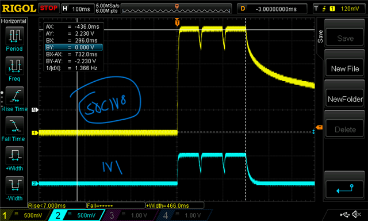The width and height of the screenshot is (368, 221).
Task: Click the return arrow softkey icon
Action: 345,189
